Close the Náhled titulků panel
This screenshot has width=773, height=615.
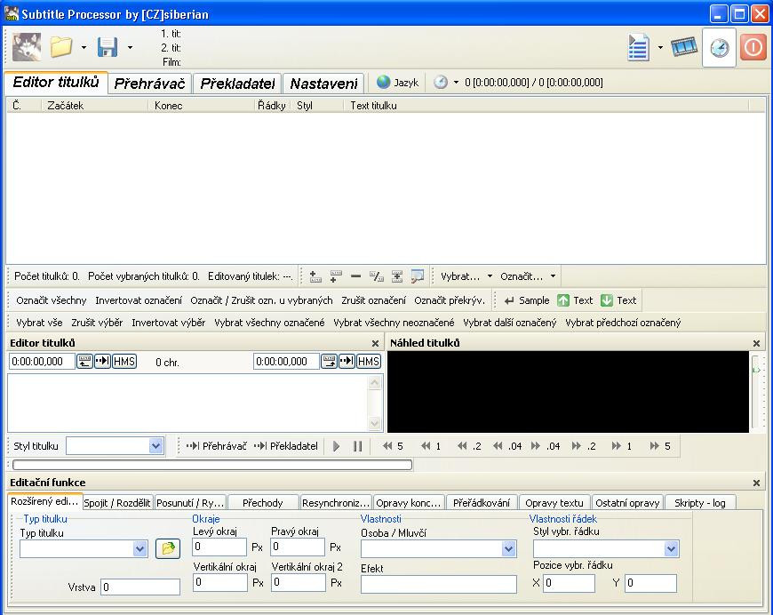pos(757,343)
